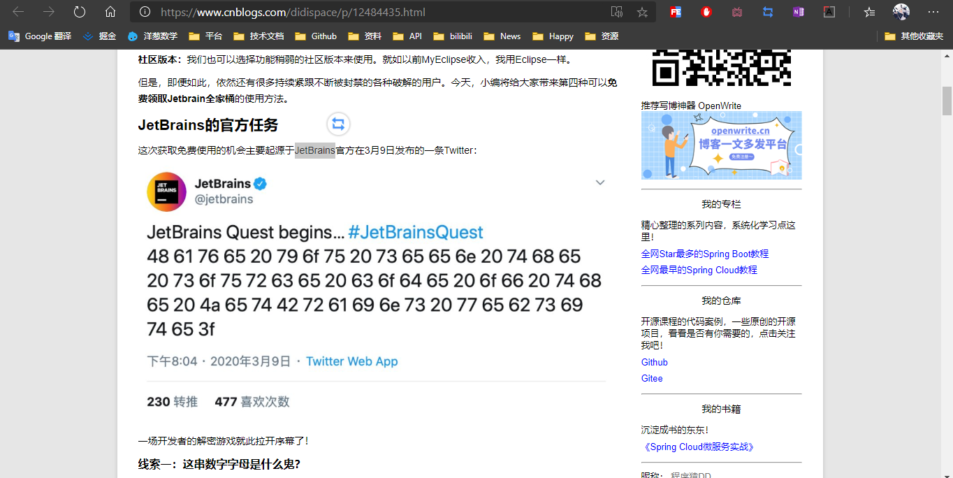The height and width of the screenshot is (478, 953).
Task: Open 全网Star最多的Spring Boot教程 link
Action: point(705,254)
